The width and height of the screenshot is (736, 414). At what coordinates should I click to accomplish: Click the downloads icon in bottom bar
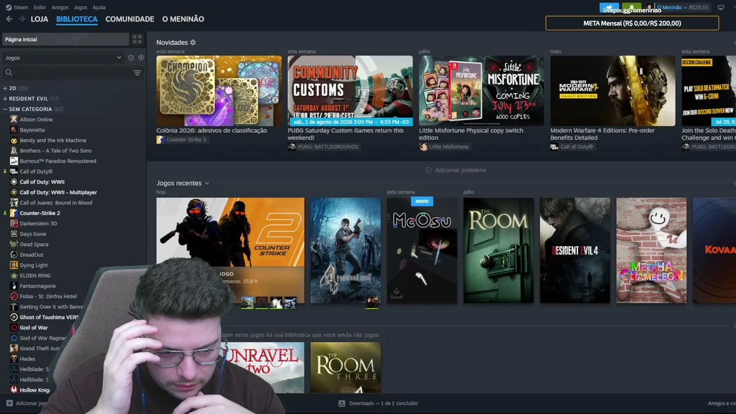tap(342, 404)
